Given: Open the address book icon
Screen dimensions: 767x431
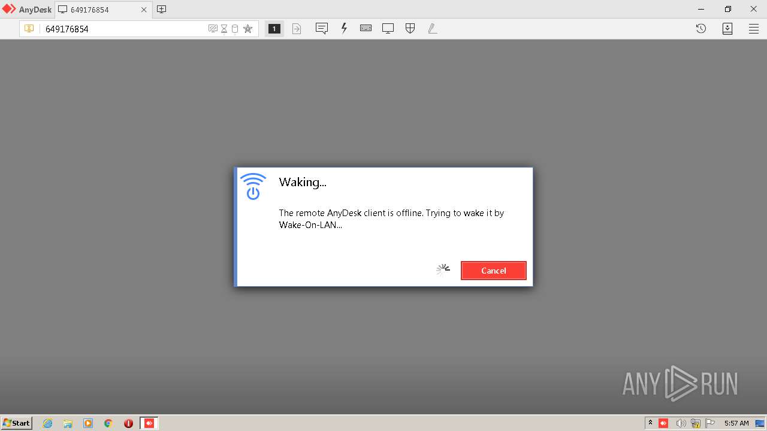Looking at the screenshot, I should [x=727, y=29].
